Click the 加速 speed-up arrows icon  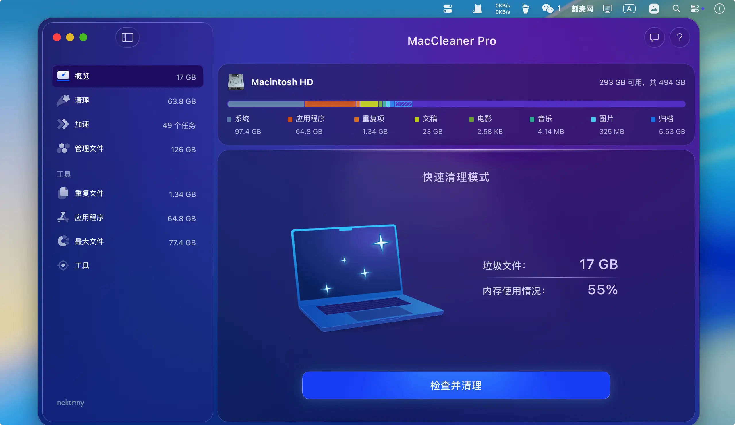pyautogui.click(x=63, y=125)
